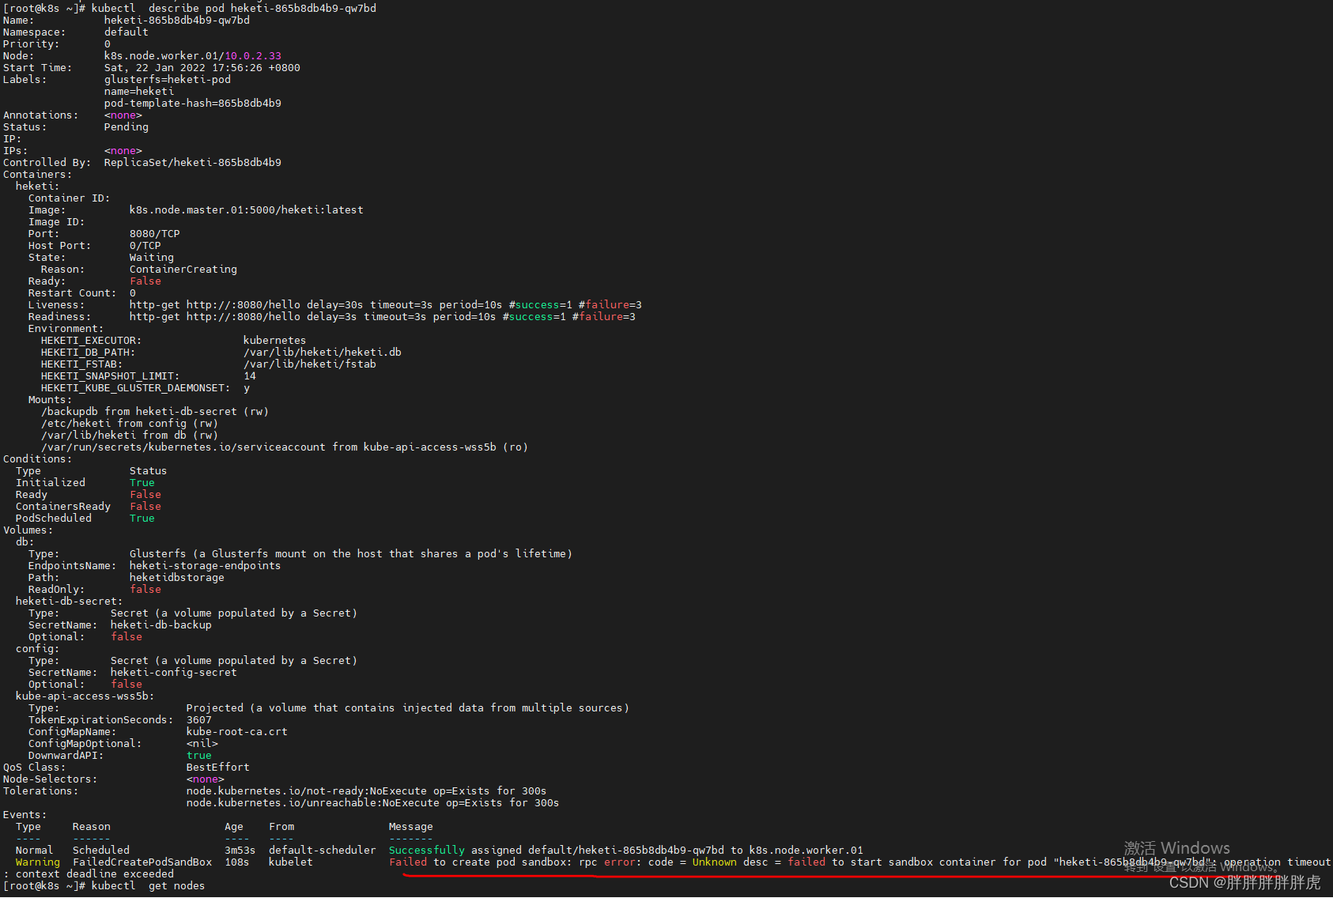
Task: Click EndpointsName 'heketi-storage-endpoints'
Action: (x=206, y=566)
